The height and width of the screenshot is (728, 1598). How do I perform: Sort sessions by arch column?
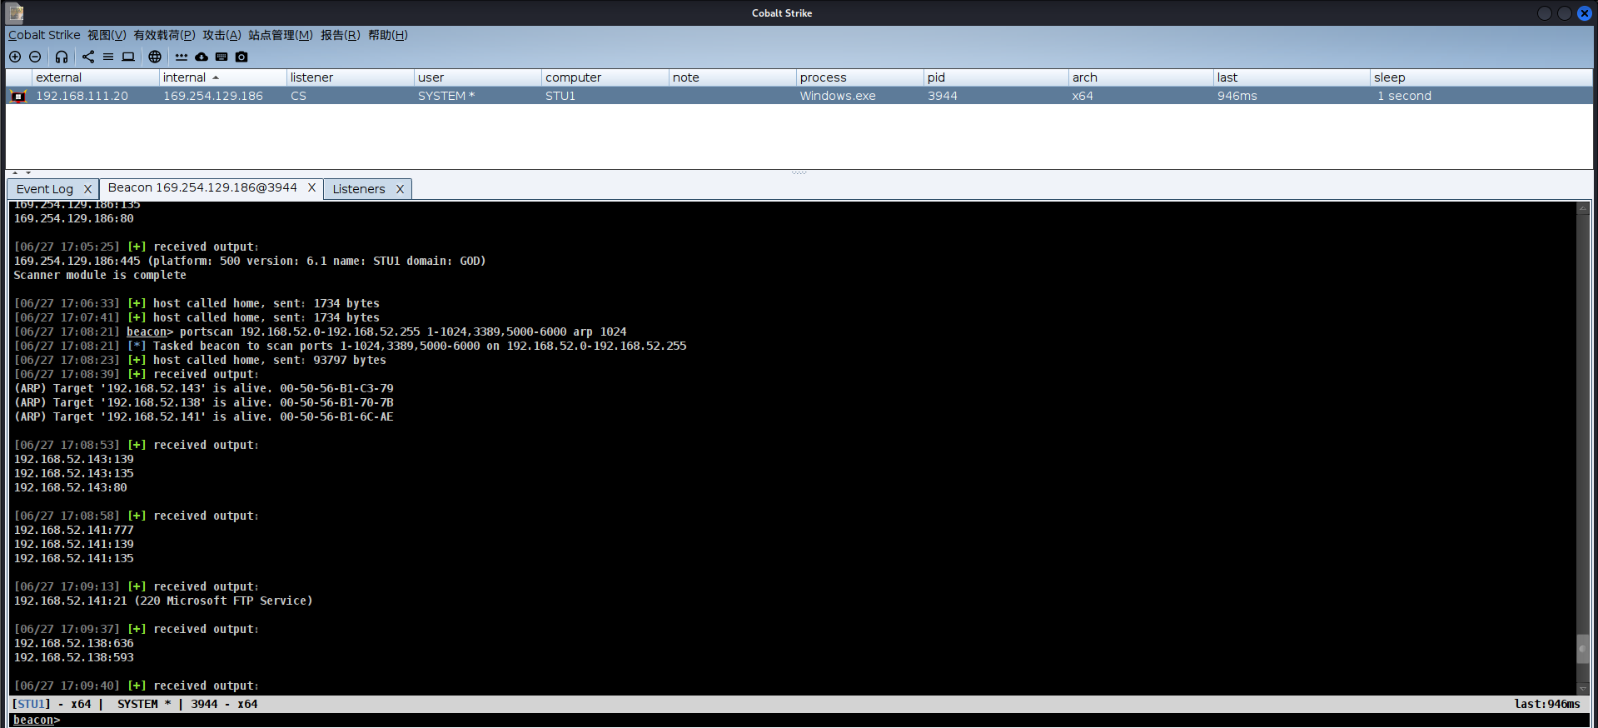coord(1141,77)
